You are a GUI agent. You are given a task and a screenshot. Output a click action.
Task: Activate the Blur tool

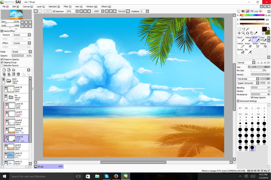[x=248, y=51]
